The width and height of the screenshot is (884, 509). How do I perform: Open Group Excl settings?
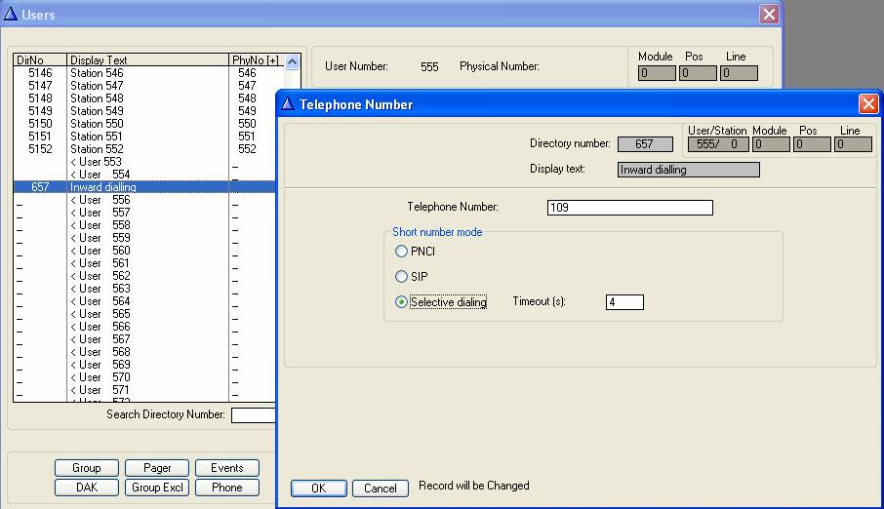[x=157, y=488]
